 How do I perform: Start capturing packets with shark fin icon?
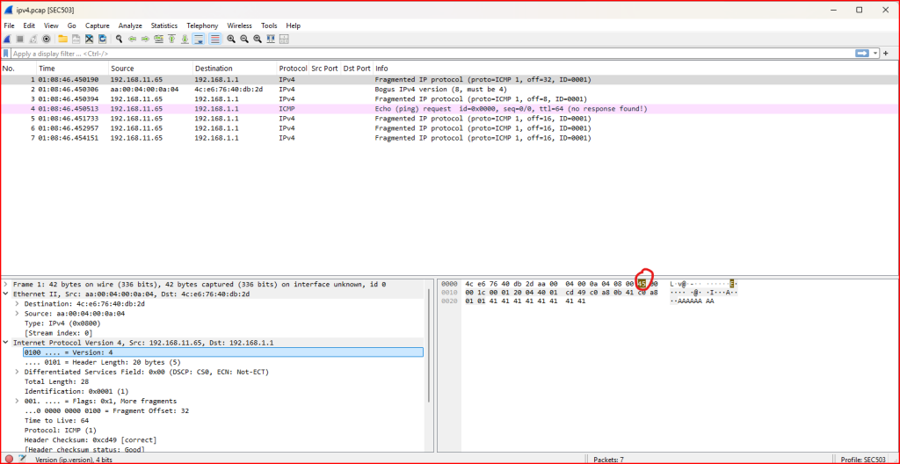click(x=7, y=39)
